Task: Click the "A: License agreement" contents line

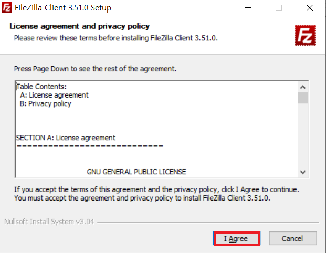Action: 54,95
